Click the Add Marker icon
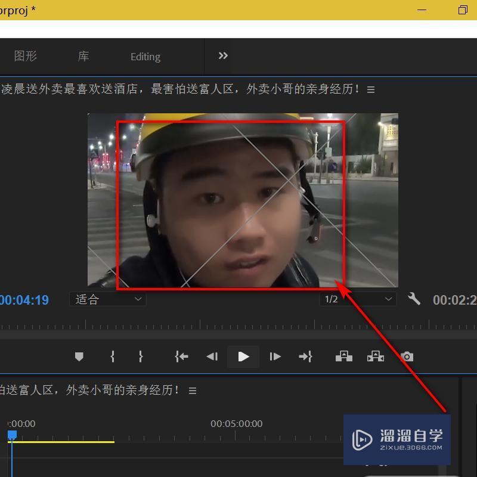This screenshot has width=477, height=477. [x=79, y=357]
